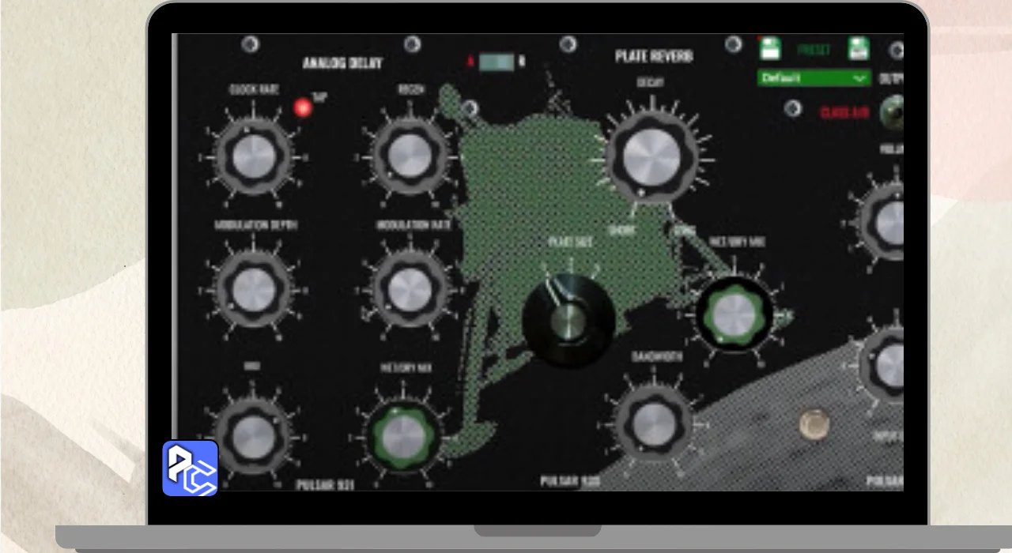Click the large Decay knob in Plate Reverb
The width and height of the screenshot is (1012, 553).
[651, 157]
